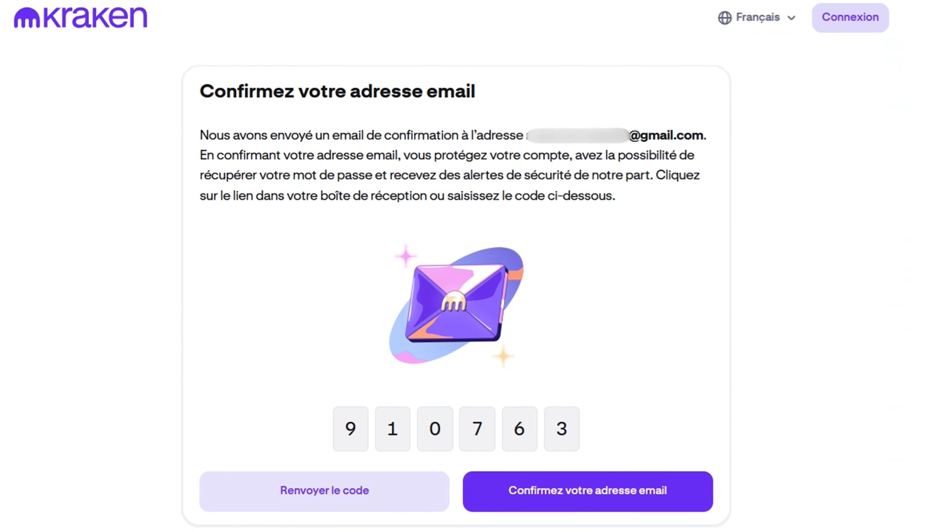The image size is (926, 532).
Task: Click the purple envelope illustration
Action: coord(456,305)
